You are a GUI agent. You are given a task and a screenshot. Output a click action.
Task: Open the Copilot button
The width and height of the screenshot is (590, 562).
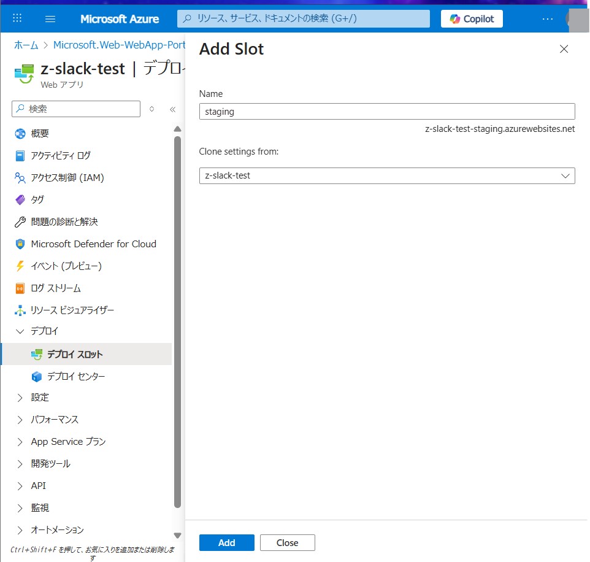(x=472, y=19)
